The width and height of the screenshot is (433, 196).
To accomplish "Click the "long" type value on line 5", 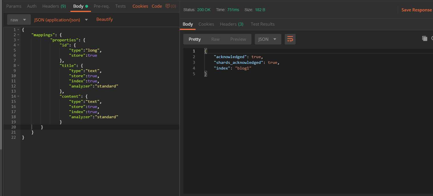I will (92, 50).
